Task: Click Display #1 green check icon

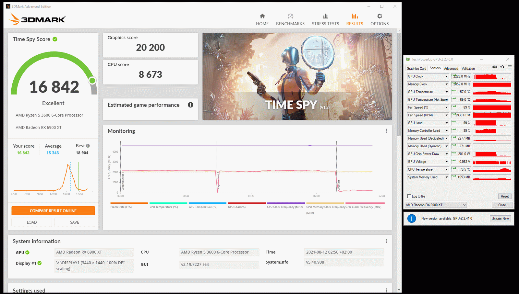Action: coord(39,263)
